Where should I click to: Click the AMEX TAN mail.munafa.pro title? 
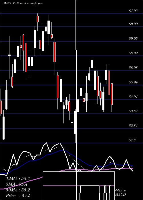(23, 3)
